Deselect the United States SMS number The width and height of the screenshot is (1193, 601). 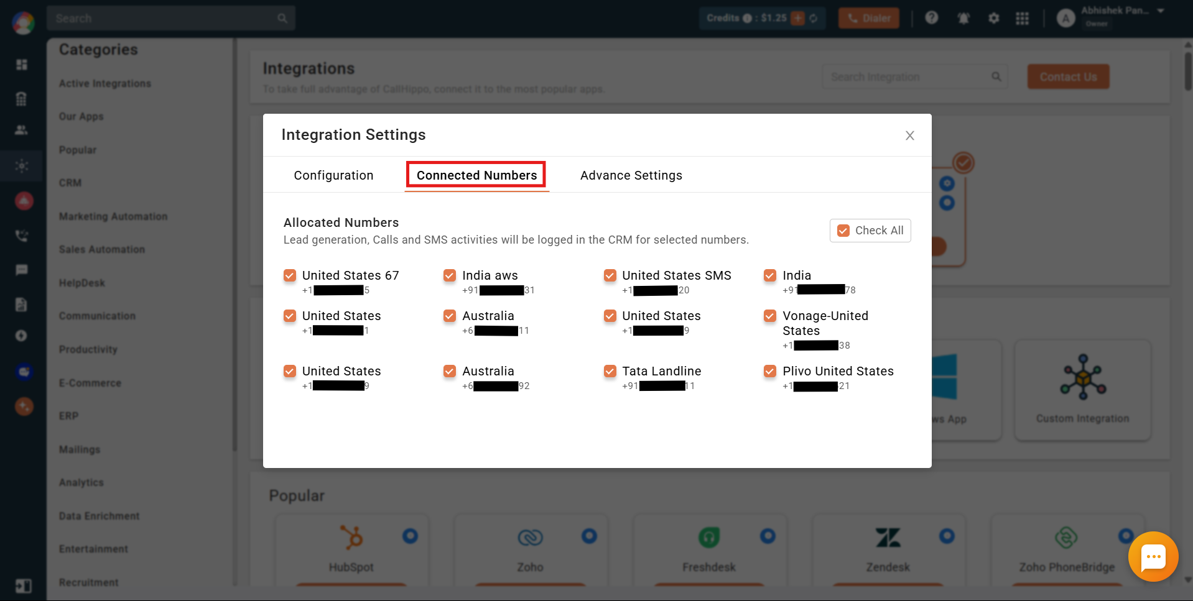point(610,275)
